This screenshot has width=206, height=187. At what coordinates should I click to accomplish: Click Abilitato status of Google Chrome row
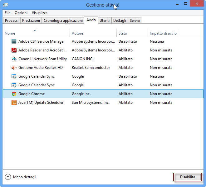click(x=125, y=94)
